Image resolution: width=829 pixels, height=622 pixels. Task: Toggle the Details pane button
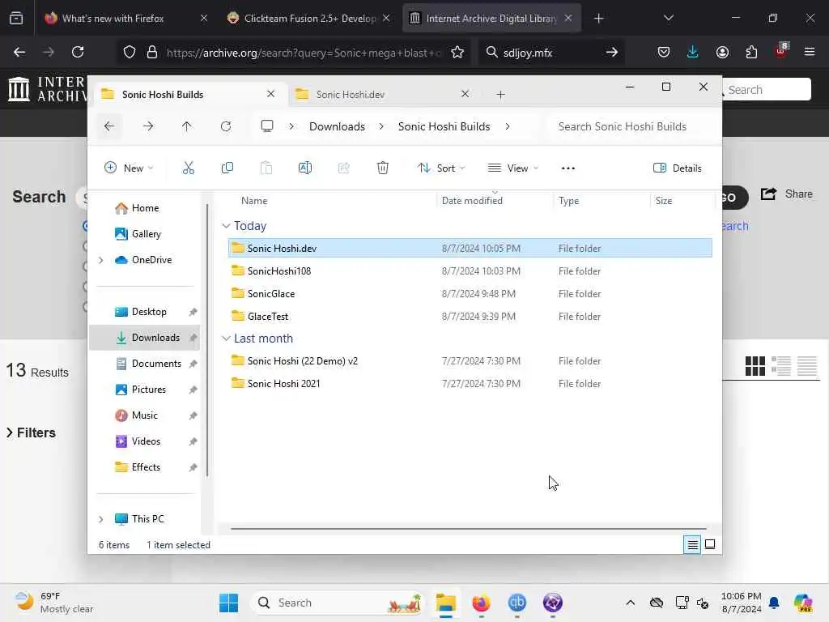(x=678, y=168)
